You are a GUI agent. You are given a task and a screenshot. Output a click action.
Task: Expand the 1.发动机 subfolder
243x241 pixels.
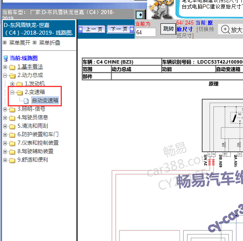pyautogui.click(x=13, y=84)
